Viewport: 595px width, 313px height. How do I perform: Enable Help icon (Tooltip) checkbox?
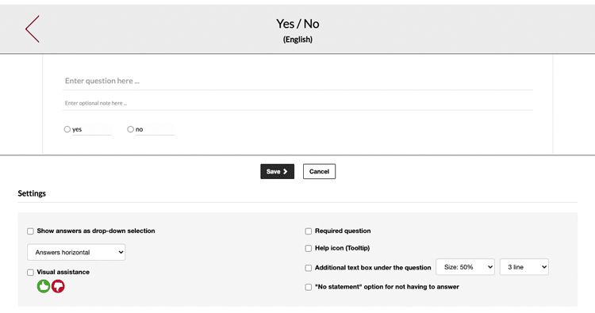pos(308,249)
